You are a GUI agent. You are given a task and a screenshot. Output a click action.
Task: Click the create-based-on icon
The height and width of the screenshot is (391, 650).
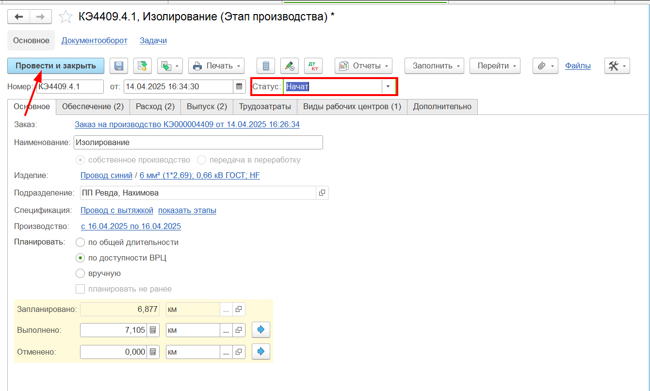166,66
